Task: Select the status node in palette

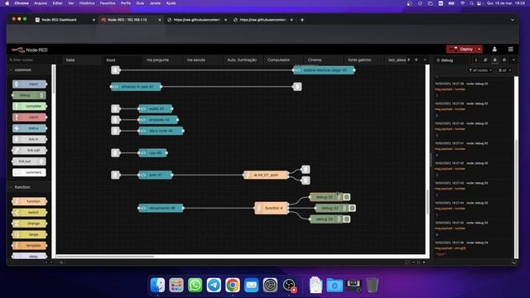Action: 30,128
